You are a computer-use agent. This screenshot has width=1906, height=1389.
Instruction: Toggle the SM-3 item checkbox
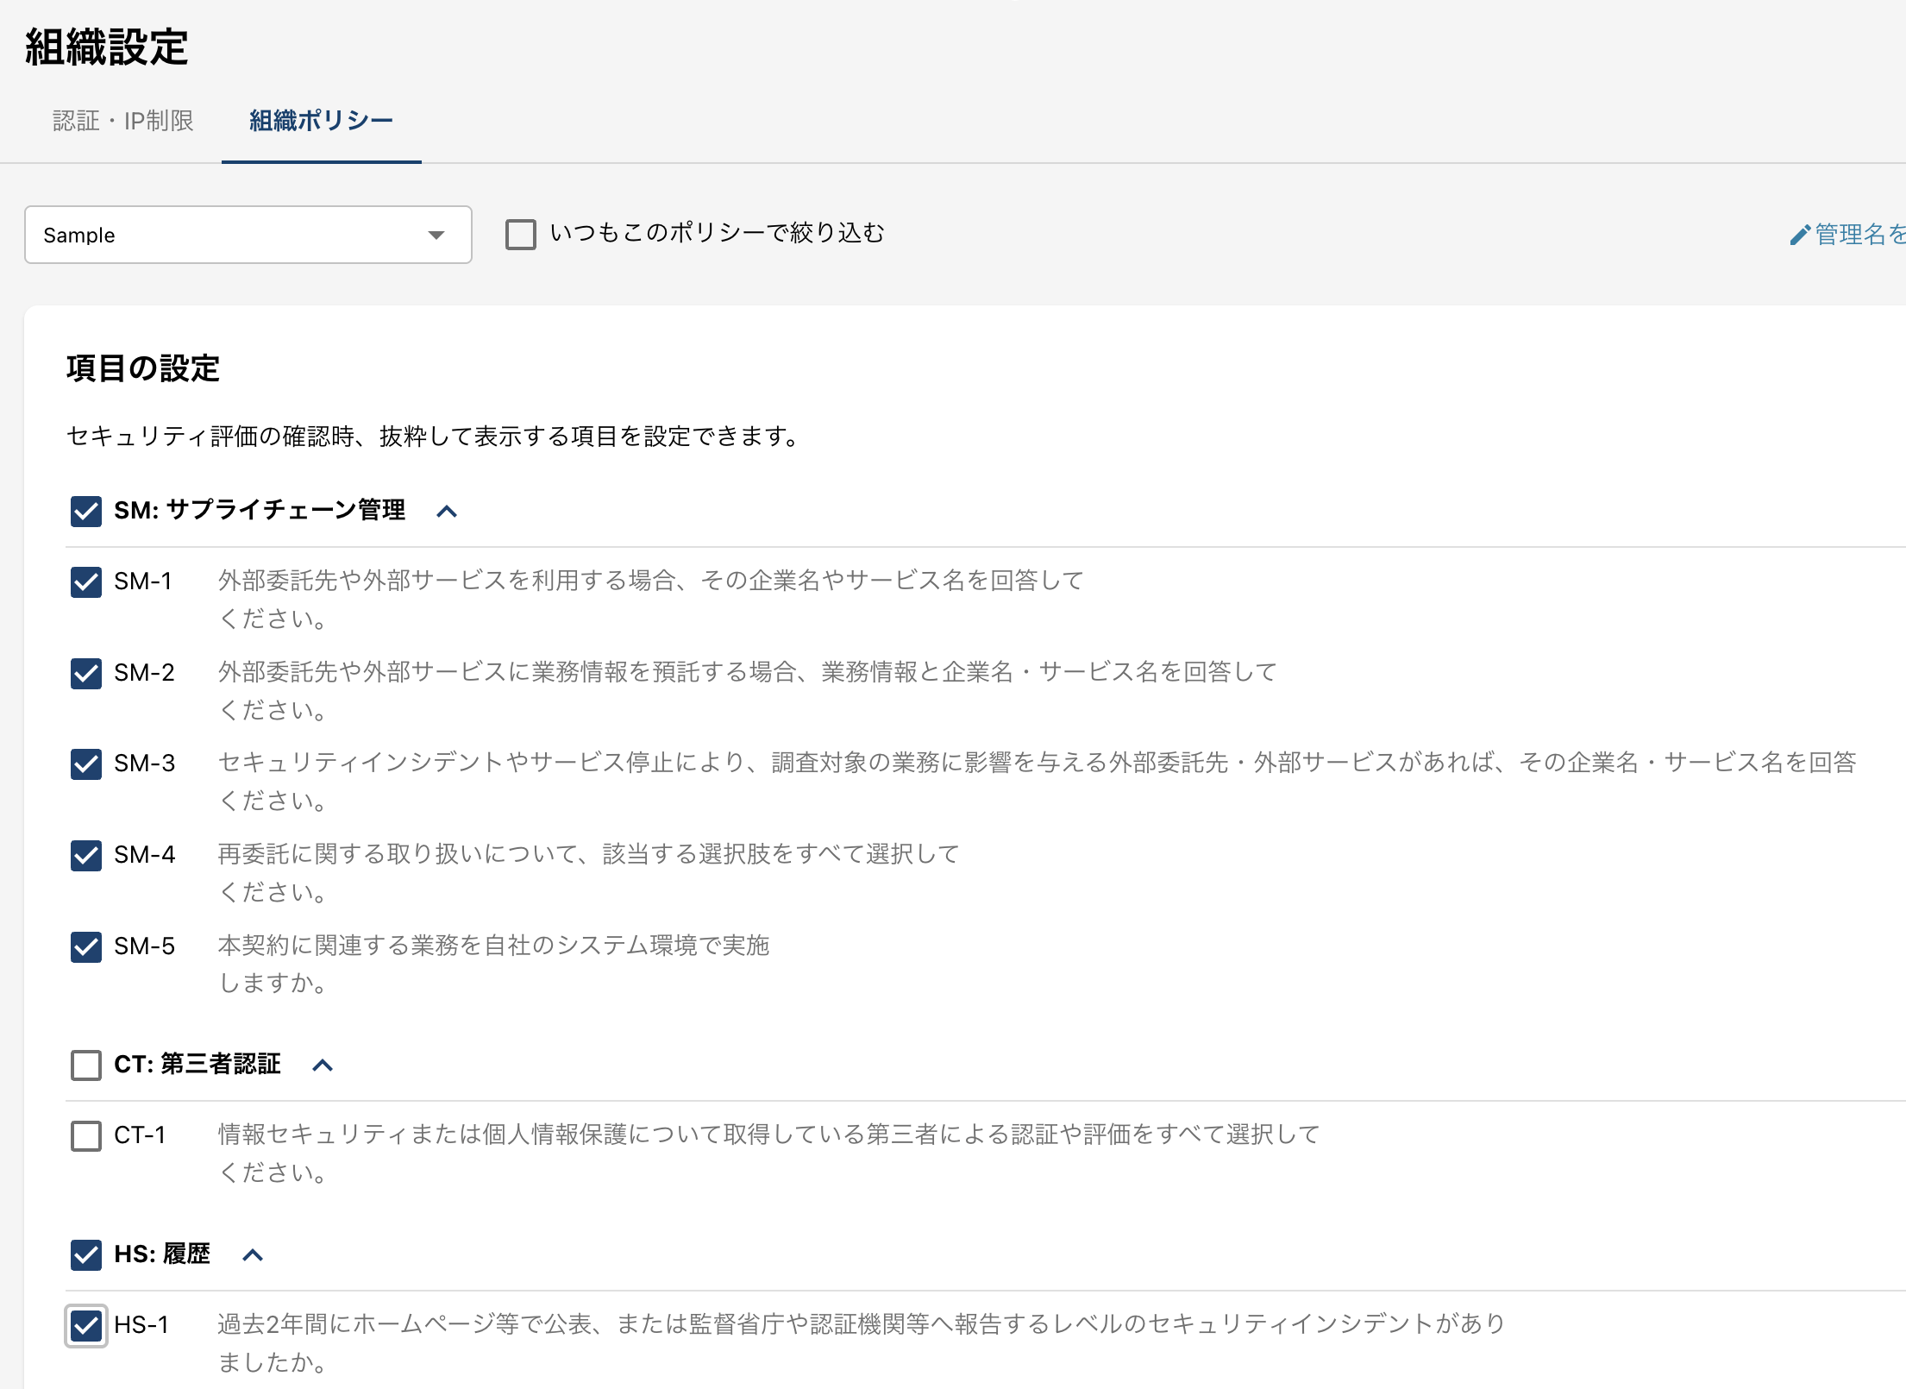click(86, 764)
